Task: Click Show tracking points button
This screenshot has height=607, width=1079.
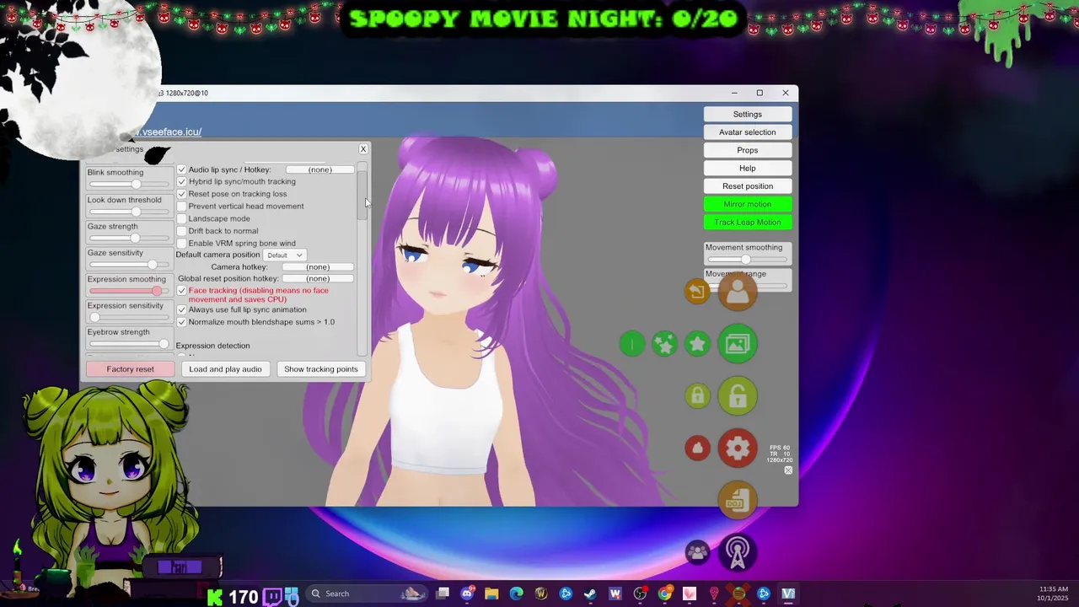Action: click(321, 369)
